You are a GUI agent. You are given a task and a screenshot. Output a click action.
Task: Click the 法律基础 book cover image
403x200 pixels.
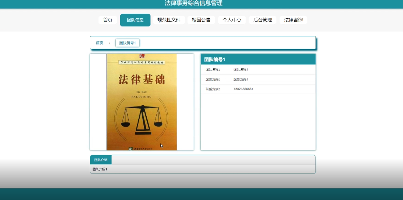(x=142, y=102)
